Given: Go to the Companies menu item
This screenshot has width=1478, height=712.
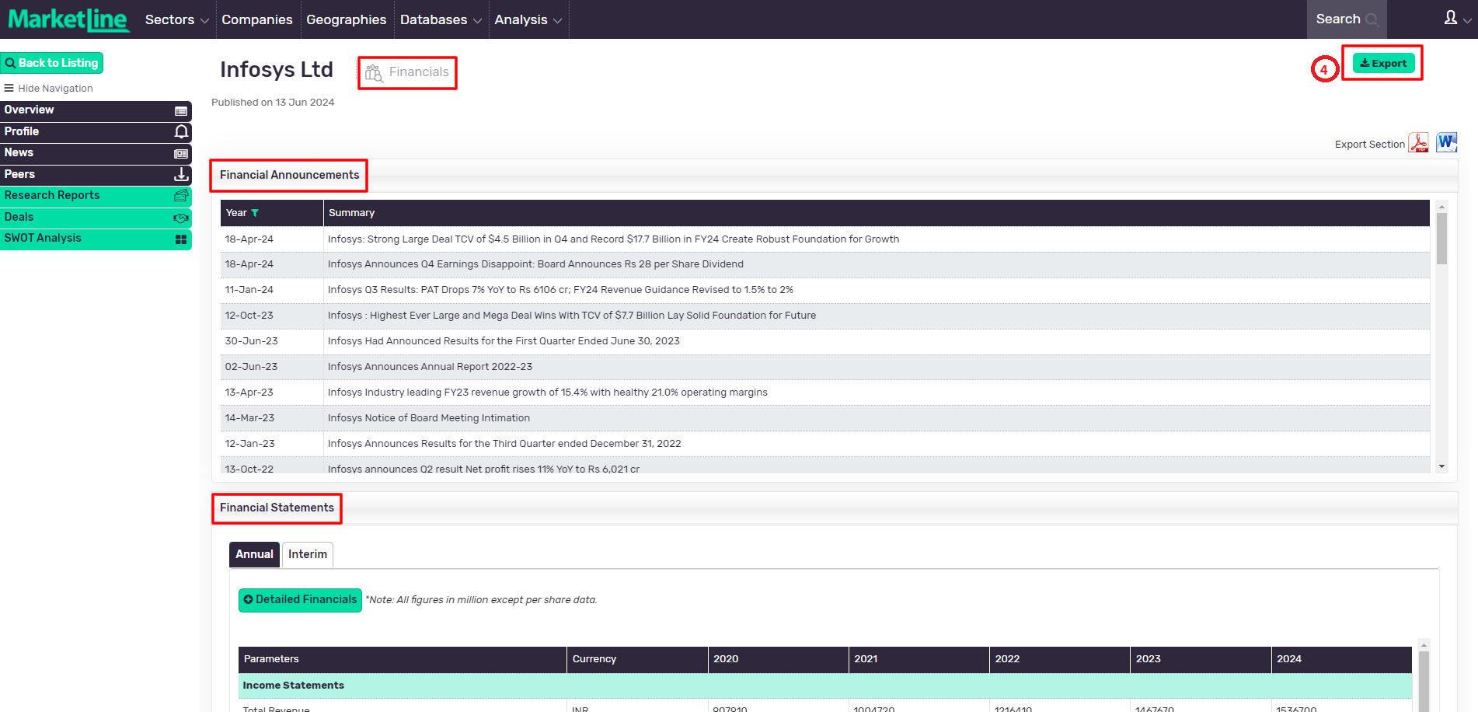Looking at the screenshot, I should pyautogui.click(x=257, y=19).
